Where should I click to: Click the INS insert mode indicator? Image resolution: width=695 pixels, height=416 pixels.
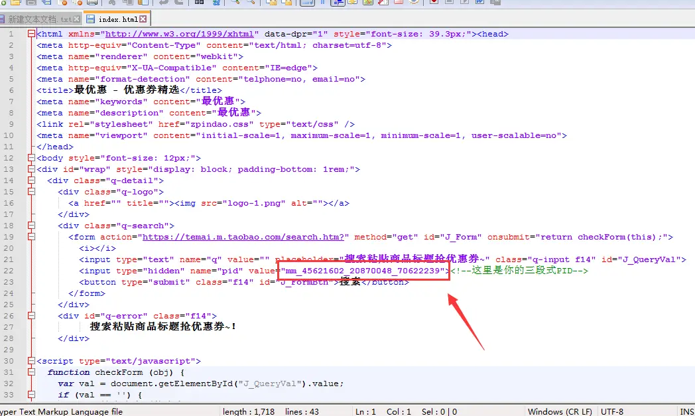(686, 411)
